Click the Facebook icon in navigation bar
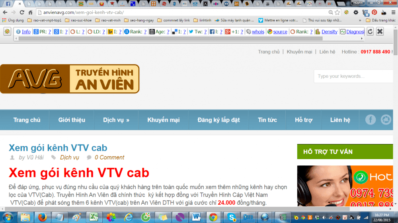 click(370, 119)
